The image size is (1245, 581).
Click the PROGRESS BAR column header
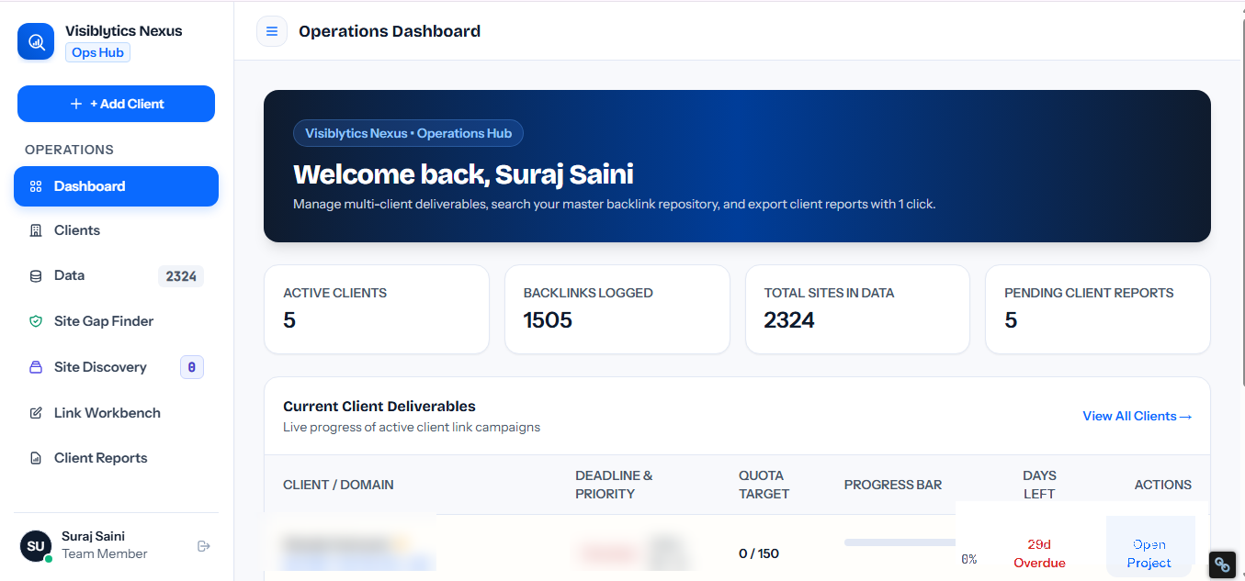click(x=893, y=485)
